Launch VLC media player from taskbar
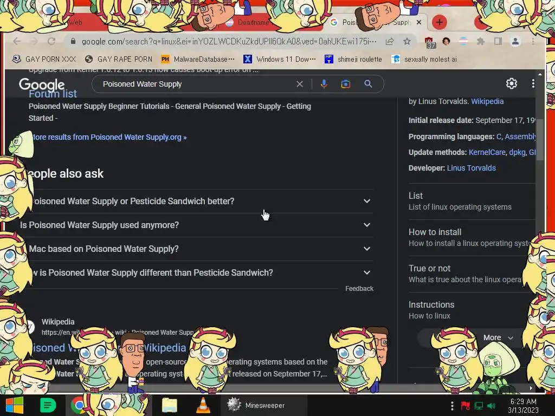This screenshot has height=416, width=555. click(203, 405)
